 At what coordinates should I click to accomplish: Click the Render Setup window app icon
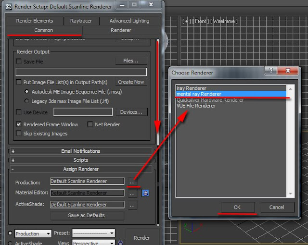(x=9, y=7)
